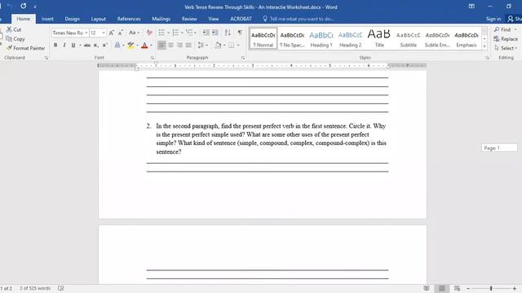Expand font color dropdown arrow
Viewport: 522px width, 293px height.
coord(151,46)
